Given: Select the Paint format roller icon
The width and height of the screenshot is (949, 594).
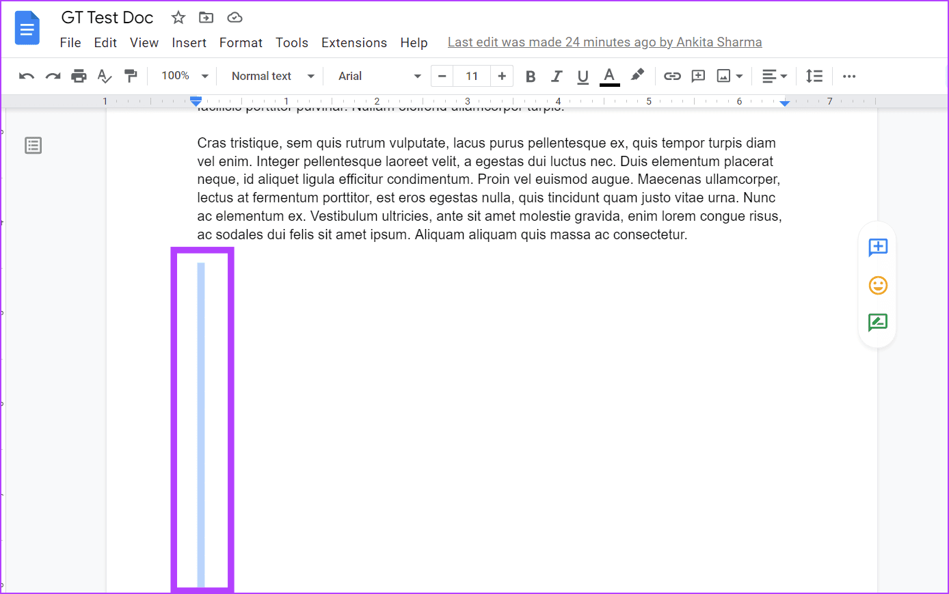Looking at the screenshot, I should point(131,76).
